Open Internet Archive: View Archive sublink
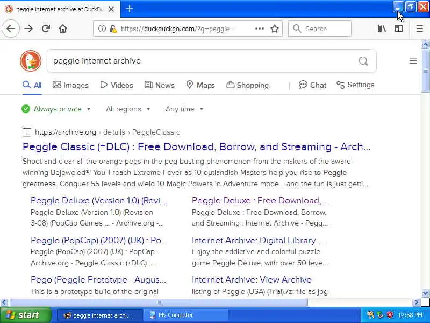The height and width of the screenshot is (323, 430). click(252, 279)
